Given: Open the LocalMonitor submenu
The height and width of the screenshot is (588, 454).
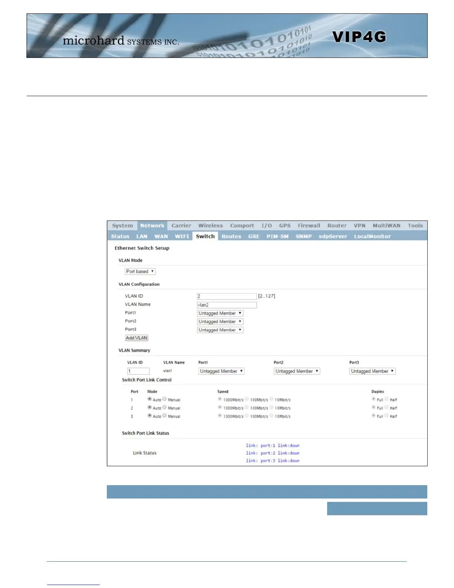Looking at the screenshot, I should pos(372,236).
